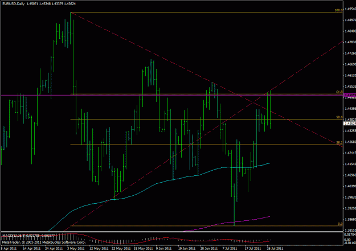
Task: Click the 28 Jun 2011 date label
Action: pyautogui.click(x=208, y=249)
